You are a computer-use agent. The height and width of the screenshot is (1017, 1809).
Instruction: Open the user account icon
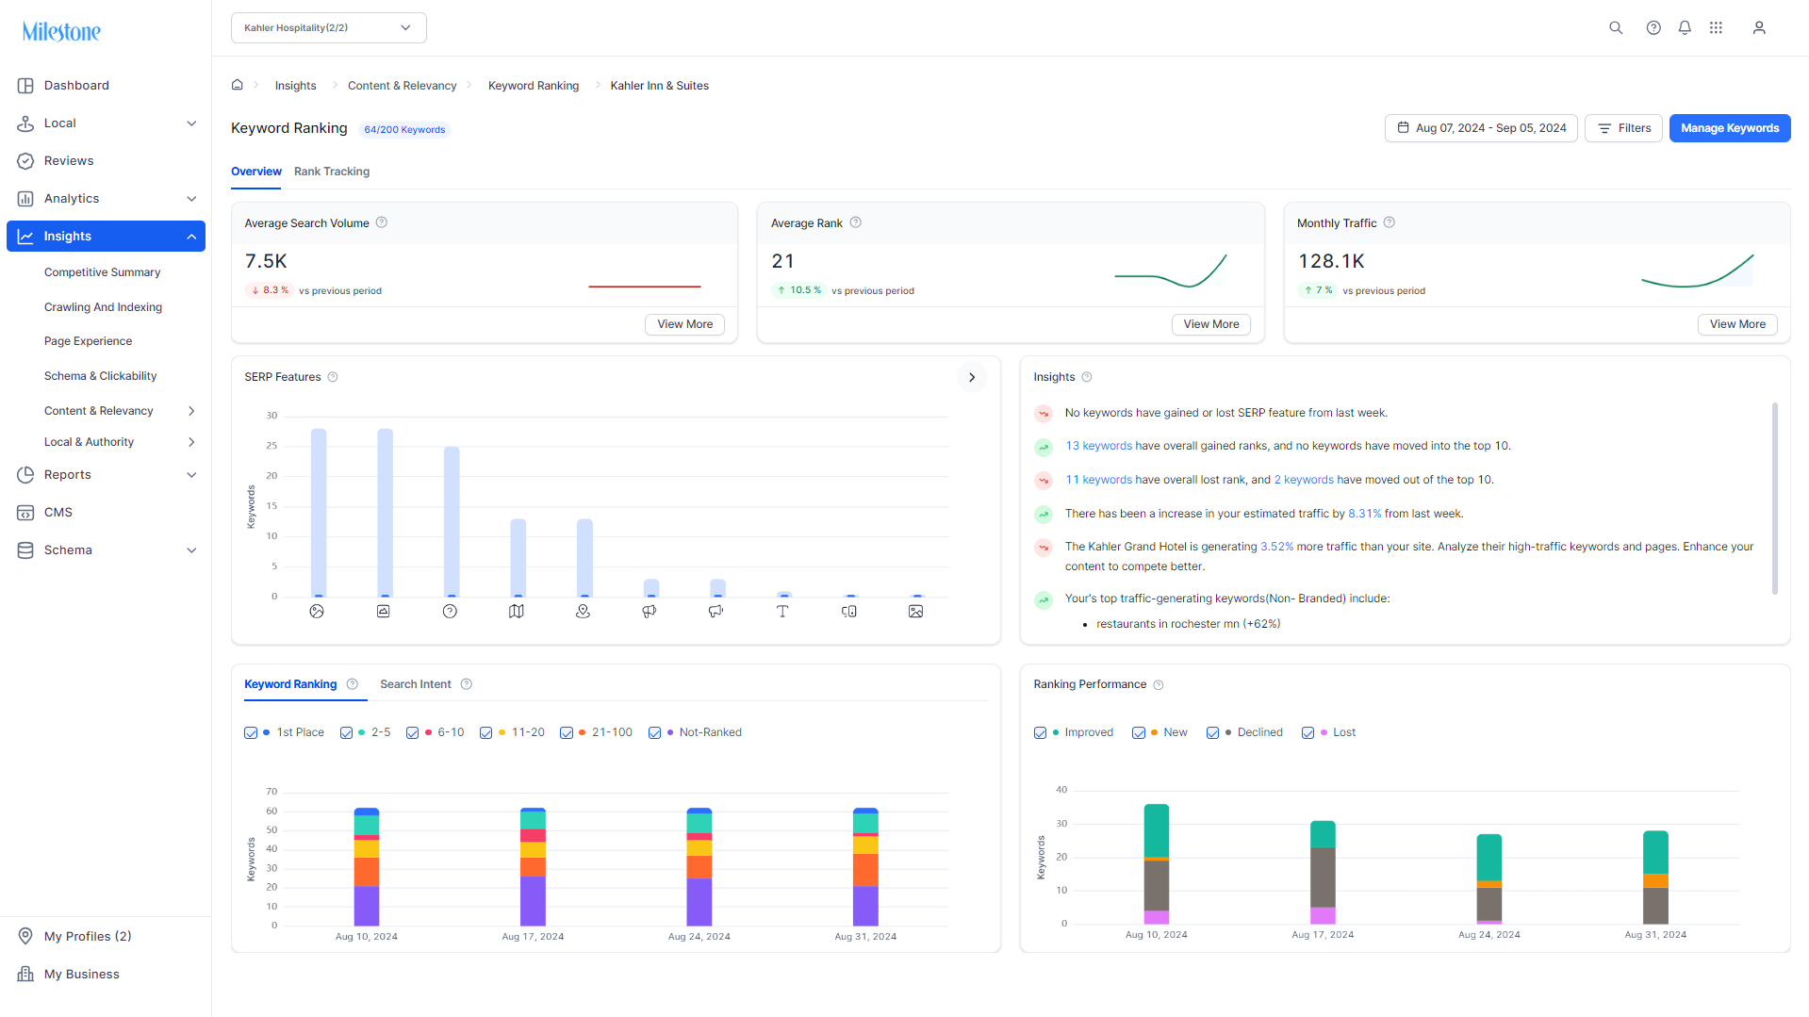tap(1759, 28)
